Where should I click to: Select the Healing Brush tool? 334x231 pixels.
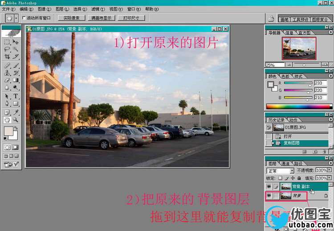coord(7,65)
